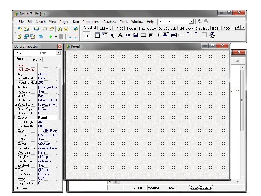Select the MainMenu component icon
Image resolution: width=261 pixels, height=196 pixels.
click(x=105, y=35)
